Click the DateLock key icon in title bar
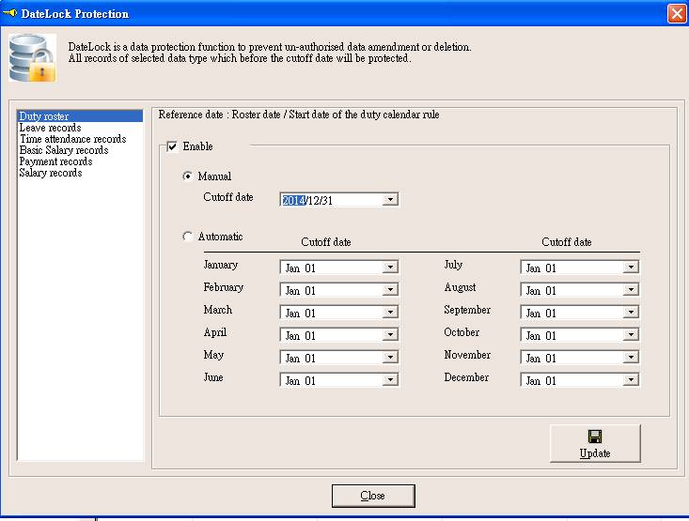The width and height of the screenshot is (689, 521). click(x=10, y=13)
